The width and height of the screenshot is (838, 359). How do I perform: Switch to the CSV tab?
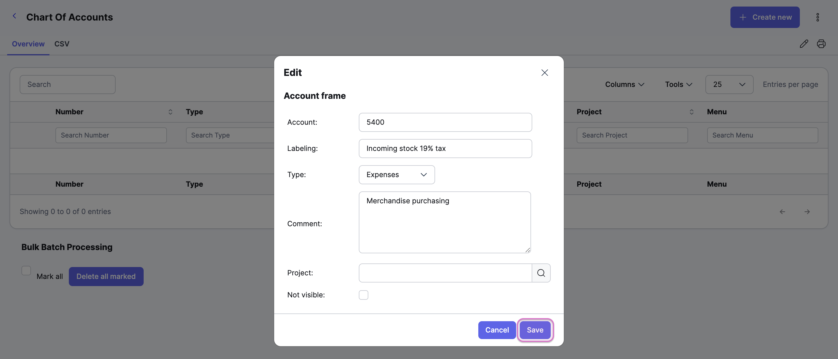tap(62, 44)
